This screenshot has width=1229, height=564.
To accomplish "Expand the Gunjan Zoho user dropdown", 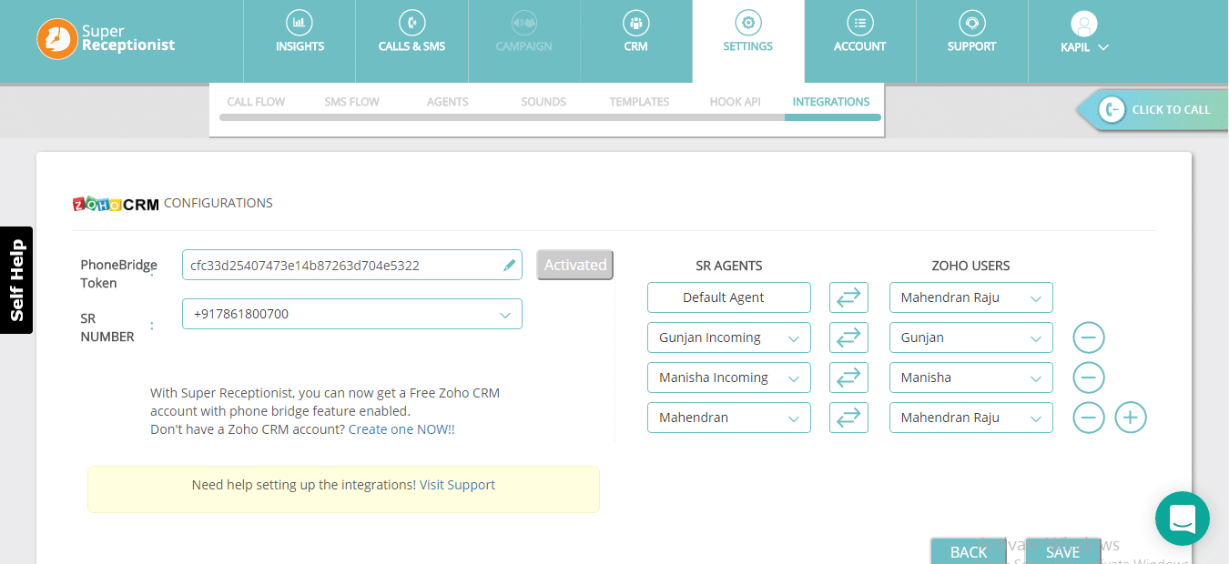I will point(971,337).
